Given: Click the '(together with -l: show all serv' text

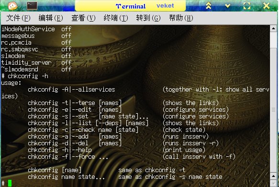Looking at the screenshot, I should 216,90.
